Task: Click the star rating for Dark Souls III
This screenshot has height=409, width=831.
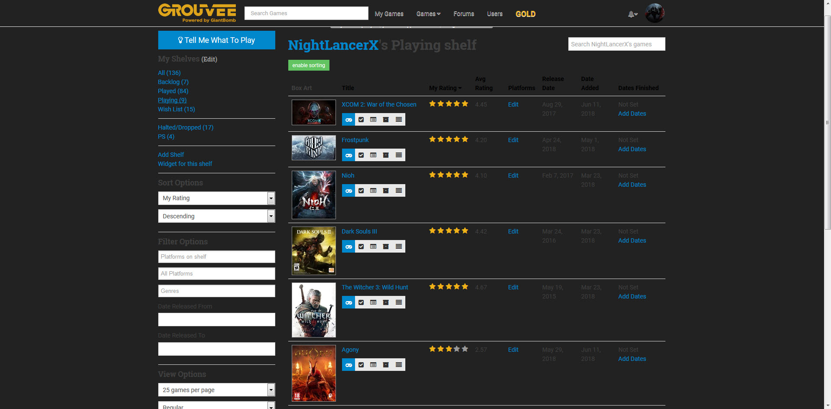Action: [x=449, y=230]
